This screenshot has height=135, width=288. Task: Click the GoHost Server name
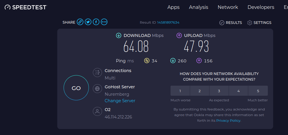coord(120,87)
